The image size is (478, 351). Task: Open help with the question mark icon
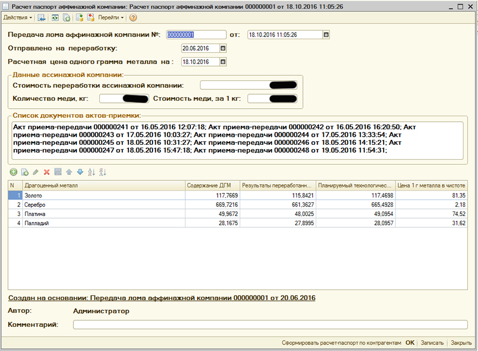(133, 18)
